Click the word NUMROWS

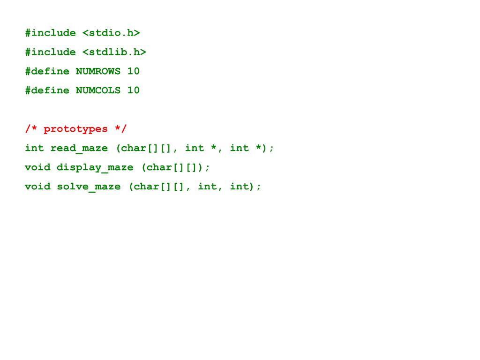coord(98,71)
